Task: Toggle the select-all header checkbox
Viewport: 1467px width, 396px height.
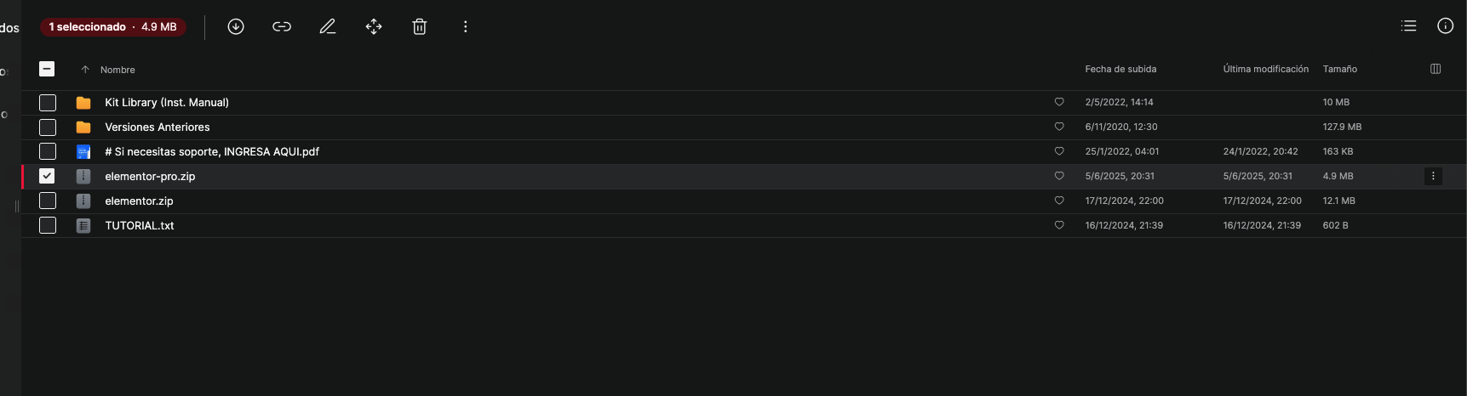Action: tap(47, 69)
